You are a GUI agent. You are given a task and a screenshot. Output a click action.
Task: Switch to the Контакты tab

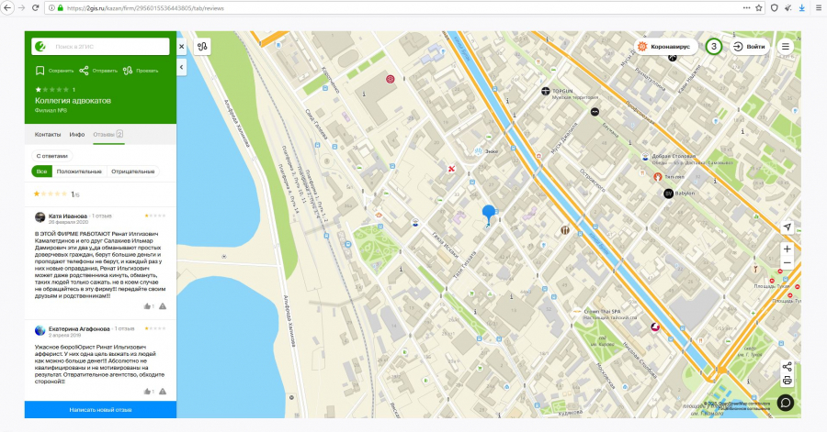click(48, 134)
